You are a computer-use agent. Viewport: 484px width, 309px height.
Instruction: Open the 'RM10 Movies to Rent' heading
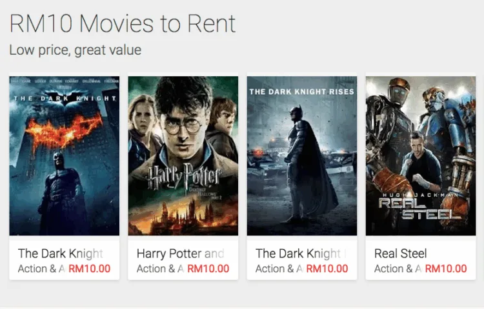point(123,24)
